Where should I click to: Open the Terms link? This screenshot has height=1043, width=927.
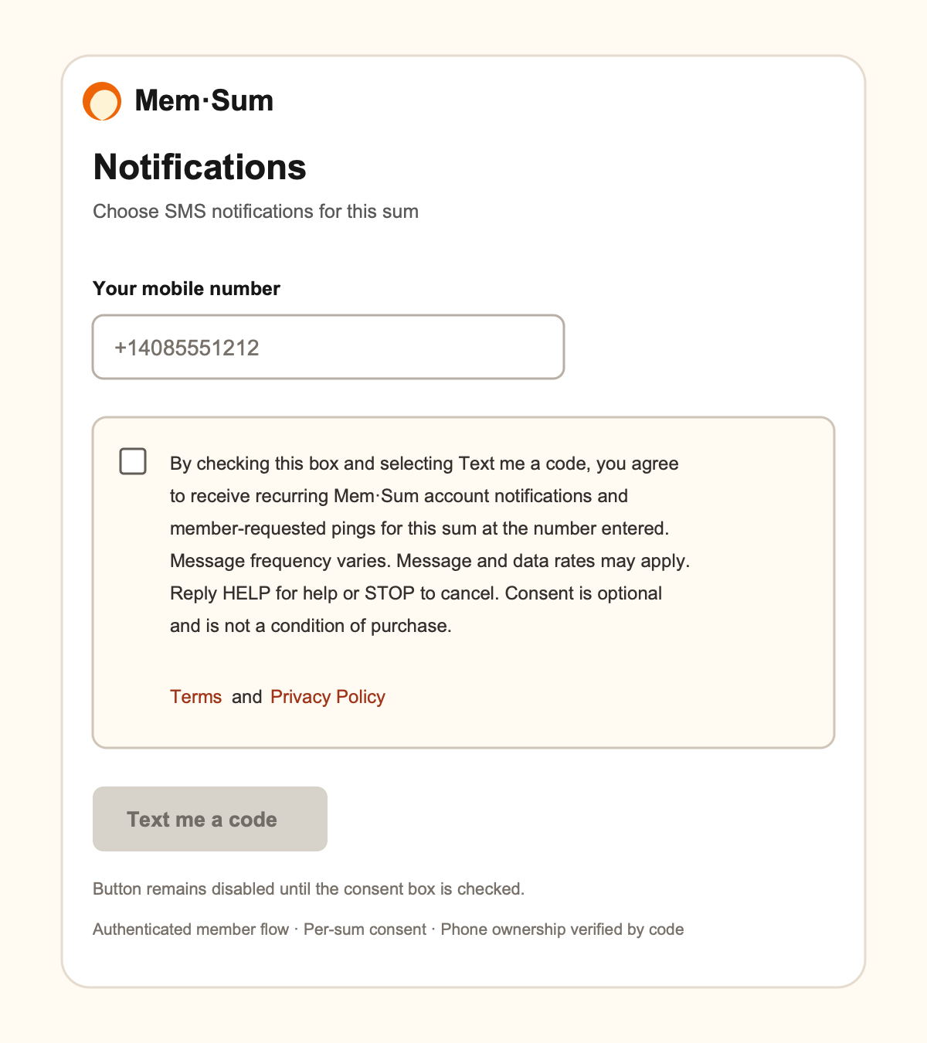[x=196, y=697]
